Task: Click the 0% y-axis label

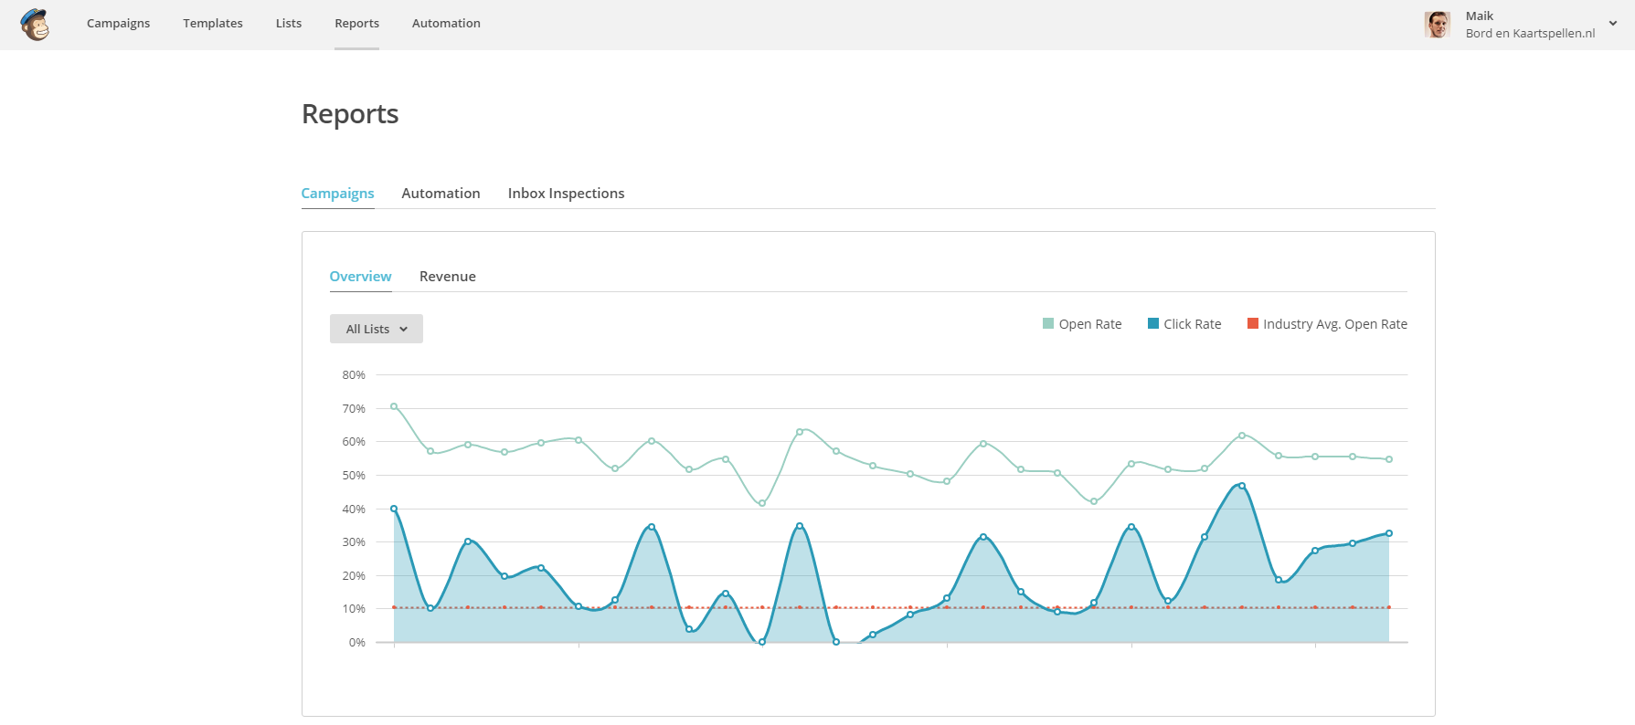Action: click(x=357, y=642)
